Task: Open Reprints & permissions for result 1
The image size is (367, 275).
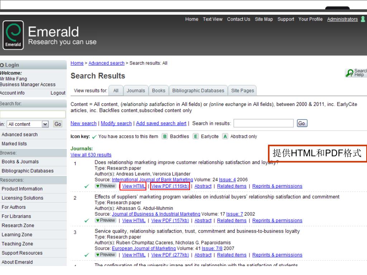Action: point(277,186)
